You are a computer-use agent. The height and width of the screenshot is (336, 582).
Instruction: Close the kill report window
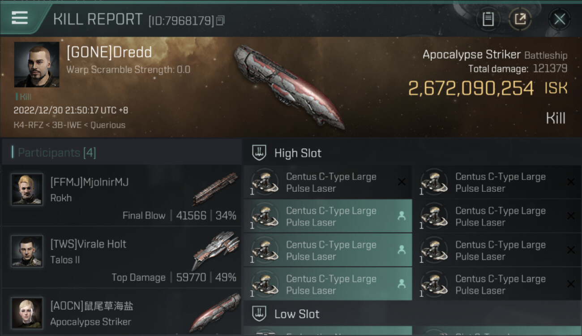point(559,19)
